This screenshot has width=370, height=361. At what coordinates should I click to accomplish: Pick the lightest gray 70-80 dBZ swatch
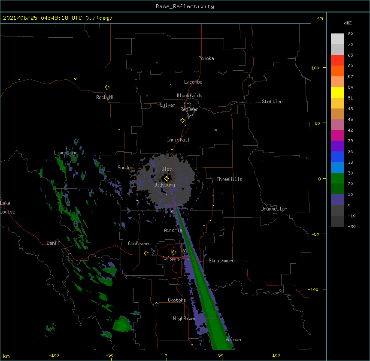pos(337,39)
